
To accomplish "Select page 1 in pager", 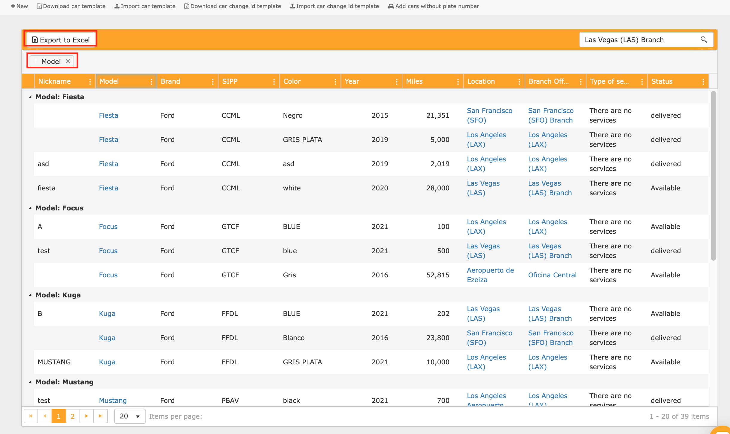I will tap(59, 416).
